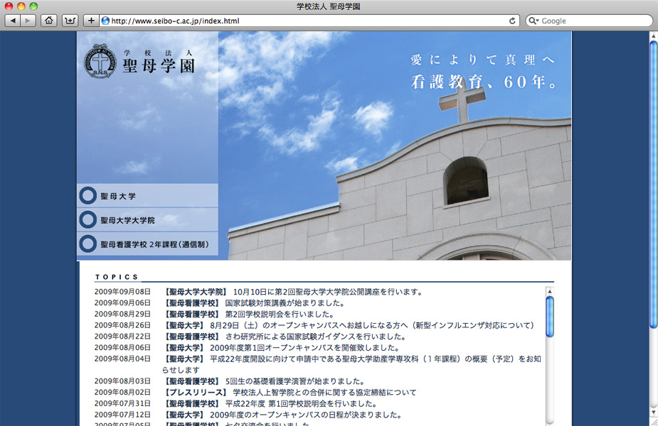Click the 愛によりて真理へ banner text
This screenshot has height=426, width=658.
tap(482, 60)
